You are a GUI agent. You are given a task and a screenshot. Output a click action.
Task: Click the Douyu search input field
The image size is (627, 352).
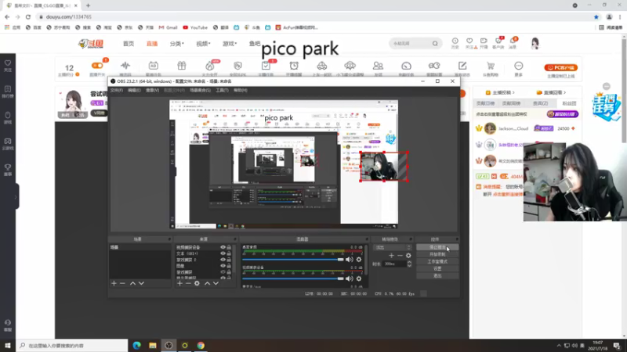click(411, 44)
